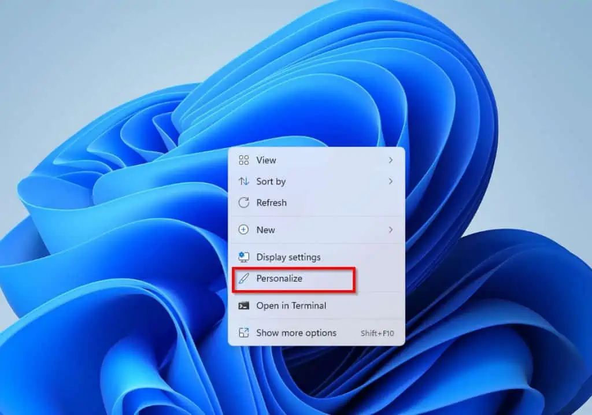Click the Open in Terminal icon
The image size is (592, 415).
(245, 306)
